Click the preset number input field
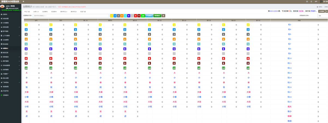 pyautogui.click(x=71, y=16)
